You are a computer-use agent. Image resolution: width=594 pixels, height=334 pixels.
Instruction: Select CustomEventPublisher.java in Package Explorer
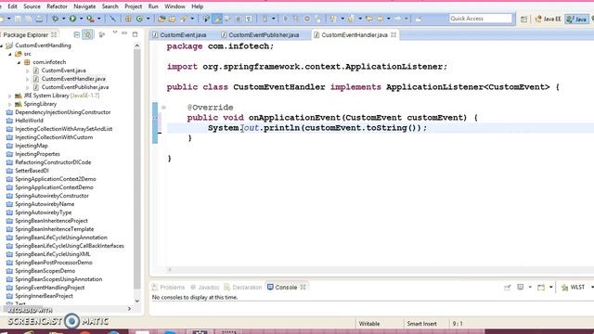[x=75, y=87]
